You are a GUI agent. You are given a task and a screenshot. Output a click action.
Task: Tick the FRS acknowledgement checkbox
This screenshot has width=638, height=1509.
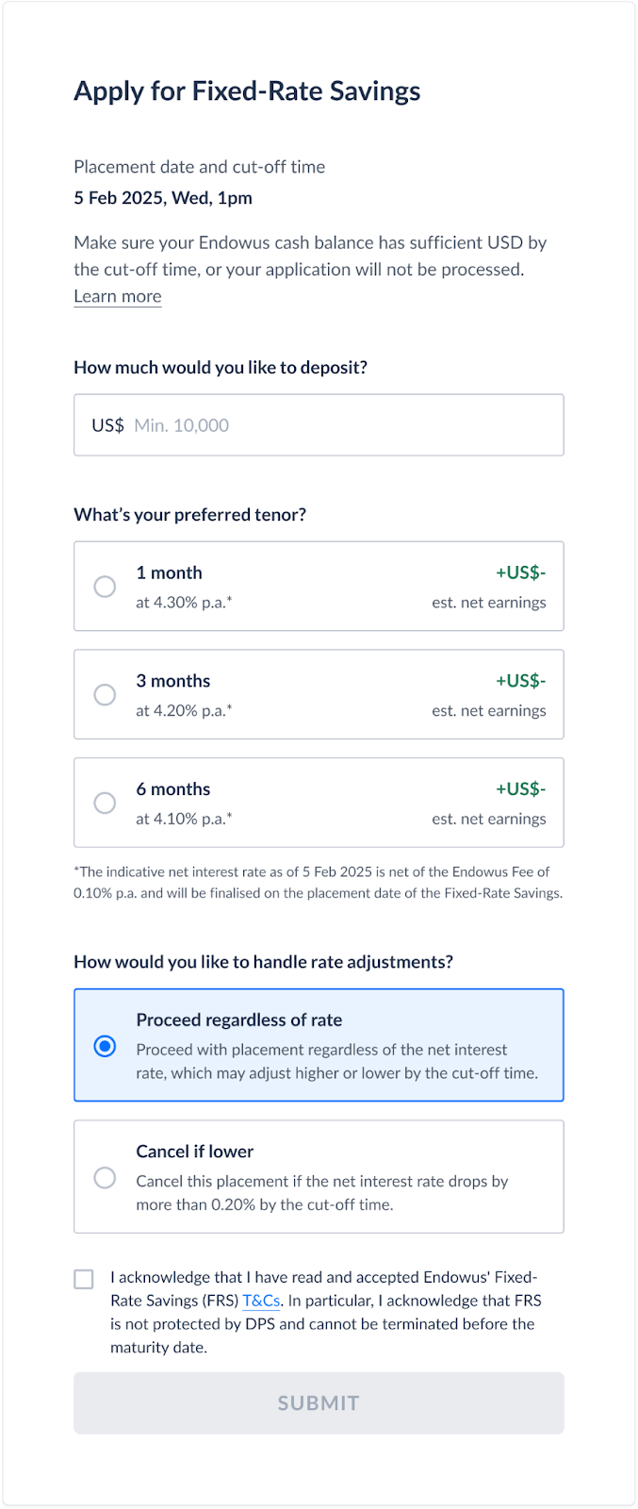pos(84,1279)
